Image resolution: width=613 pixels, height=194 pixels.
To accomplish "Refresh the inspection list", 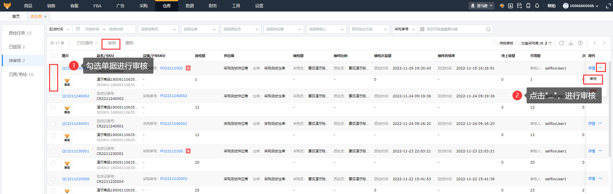I will 562,43.
